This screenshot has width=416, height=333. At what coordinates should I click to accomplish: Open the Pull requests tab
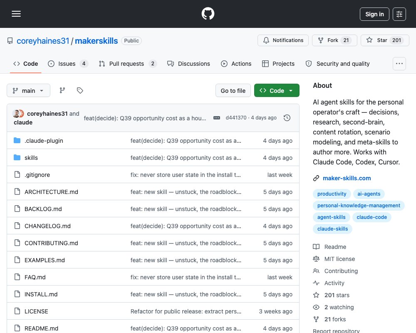(128, 64)
